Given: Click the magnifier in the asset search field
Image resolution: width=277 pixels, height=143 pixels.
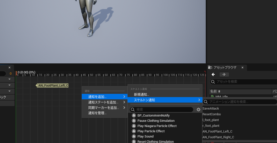Looking at the screenshot, I should pos(213,82).
